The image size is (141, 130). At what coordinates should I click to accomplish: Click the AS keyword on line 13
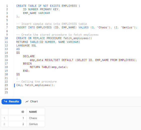pos(18,49)
